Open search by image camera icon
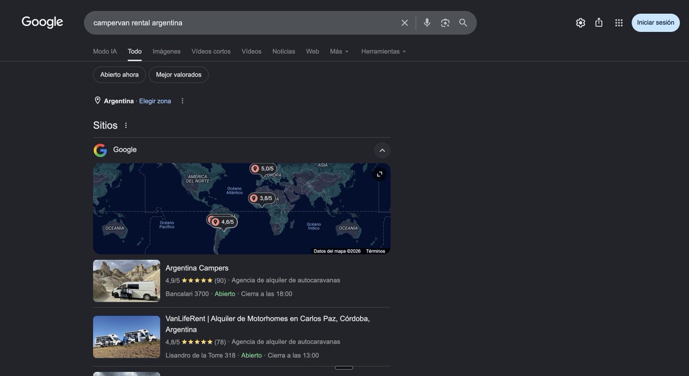 tap(445, 23)
